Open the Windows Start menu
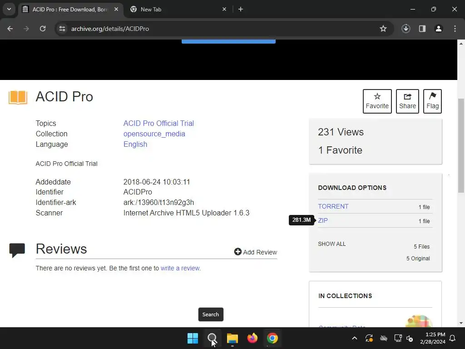The width and height of the screenshot is (465, 349). click(193, 338)
